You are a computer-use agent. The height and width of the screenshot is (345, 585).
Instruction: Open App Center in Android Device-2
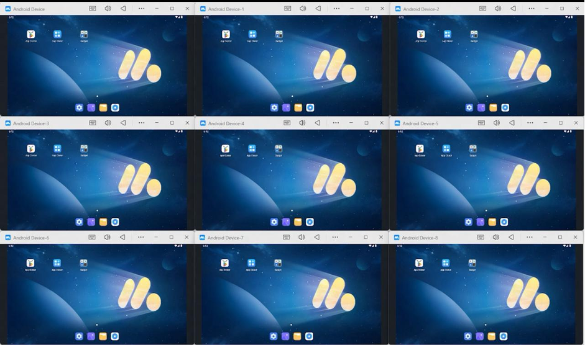pos(421,34)
